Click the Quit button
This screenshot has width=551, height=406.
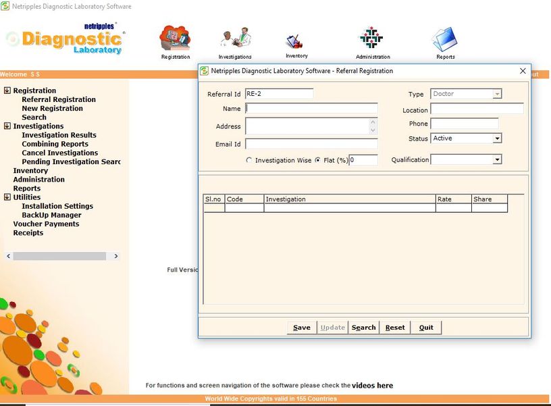pos(426,328)
